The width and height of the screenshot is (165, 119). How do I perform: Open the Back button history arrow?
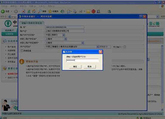point(11,11)
